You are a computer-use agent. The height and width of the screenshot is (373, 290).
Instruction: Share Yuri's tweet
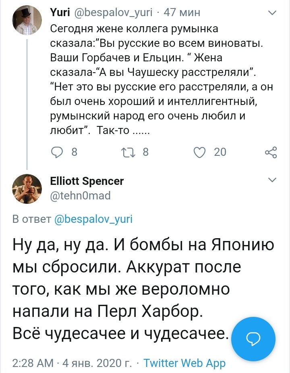[271, 152]
